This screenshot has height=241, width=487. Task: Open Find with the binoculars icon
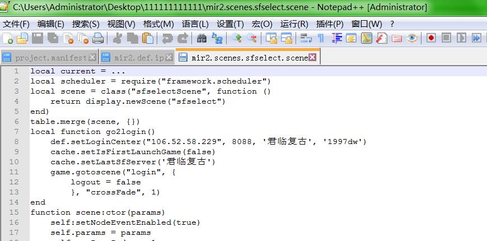[202, 38]
